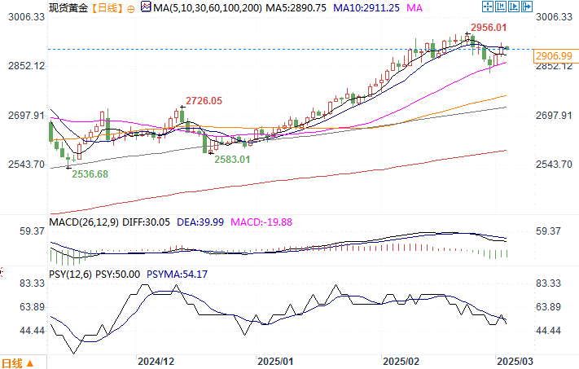Screen dimensions: 579x369
Task: Click the truncated magenta MA label
Action: coord(415,8)
